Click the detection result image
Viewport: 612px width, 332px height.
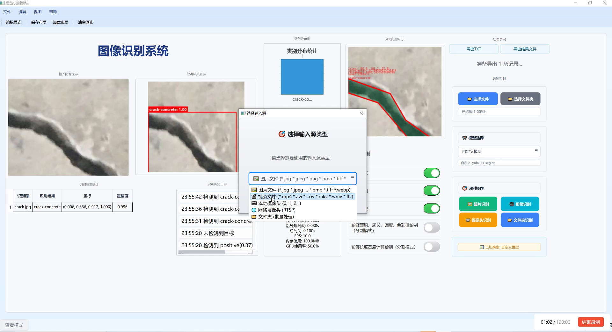point(196,127)
